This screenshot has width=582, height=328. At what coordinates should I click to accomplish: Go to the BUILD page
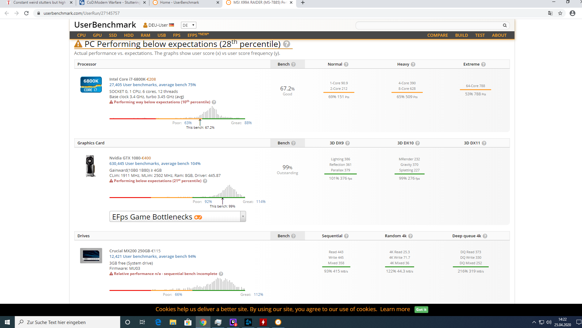[x=461, y=35]
